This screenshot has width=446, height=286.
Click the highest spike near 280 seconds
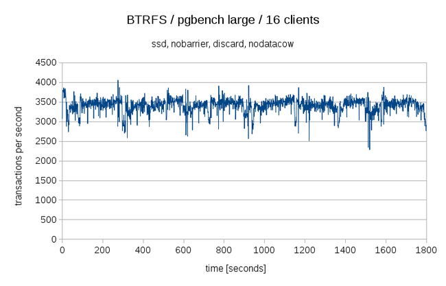pos(118,80)
